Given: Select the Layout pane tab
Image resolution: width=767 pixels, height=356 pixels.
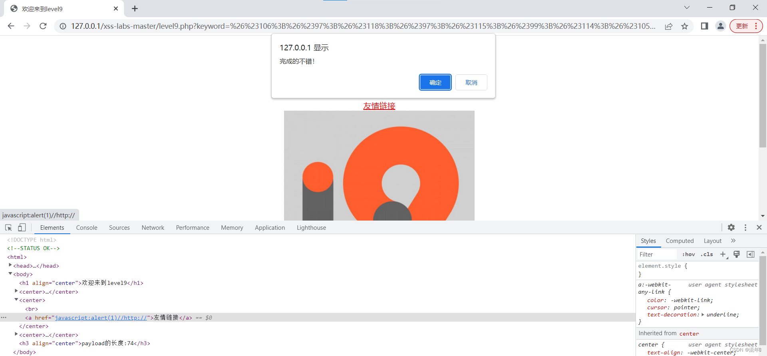Looking at the screenshot, I should tap(713, 241).
